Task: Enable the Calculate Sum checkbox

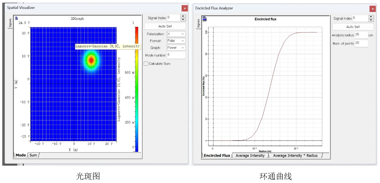Action: pyautogui.click(x=146, y=63)
